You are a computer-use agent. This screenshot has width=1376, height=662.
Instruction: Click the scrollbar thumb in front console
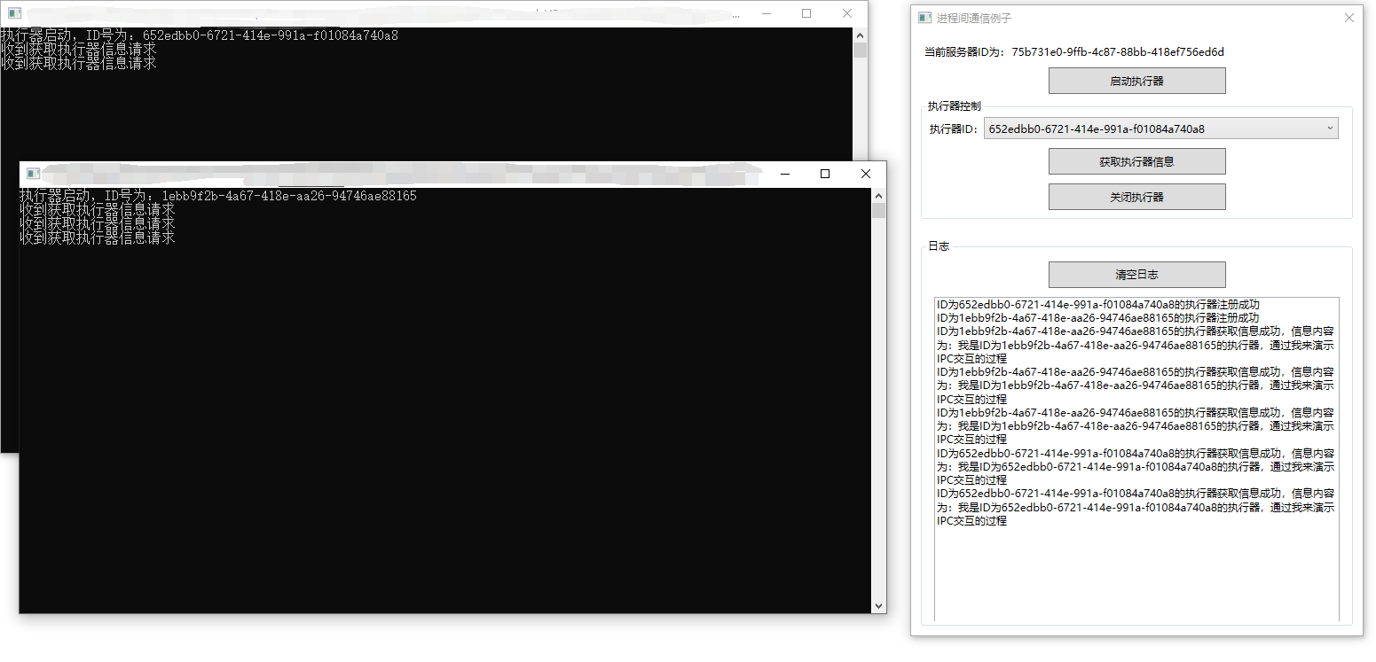(x=878, y=210)
